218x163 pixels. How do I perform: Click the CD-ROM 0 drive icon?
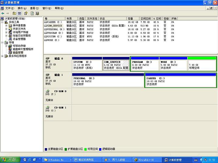coord(47,91)
